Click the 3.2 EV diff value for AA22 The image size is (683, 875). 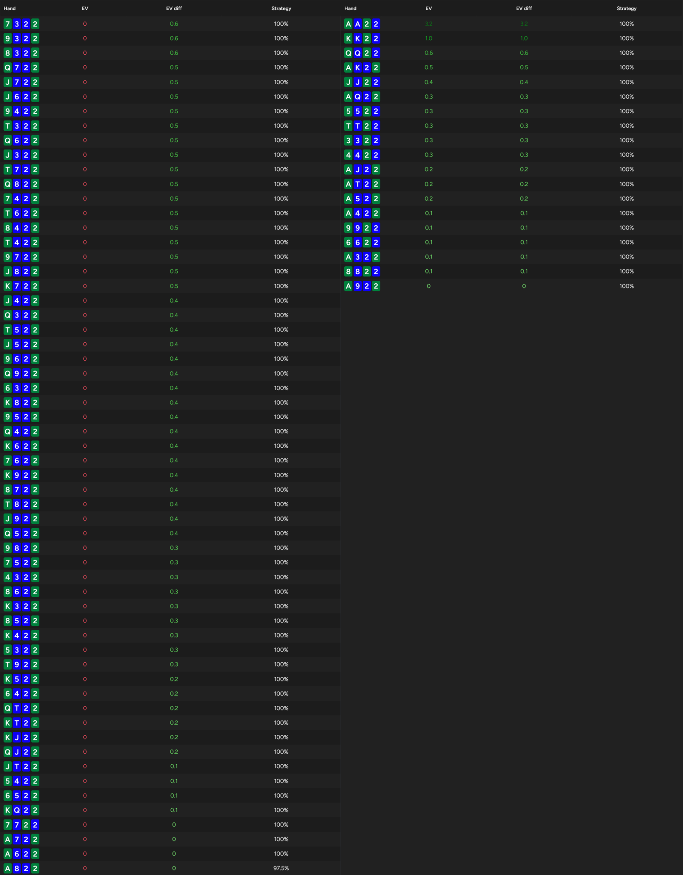(x=524, y=24)
